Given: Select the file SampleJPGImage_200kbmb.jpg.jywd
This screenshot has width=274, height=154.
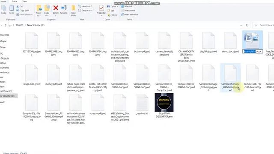Looking at the screenshot, I should pyautogui.click(x=230, y=78).
